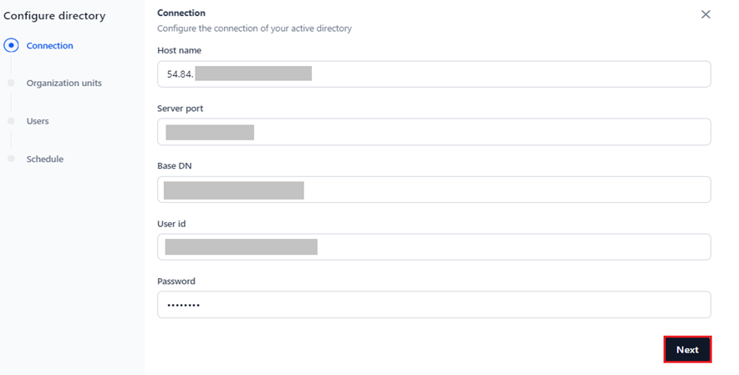Image resolution: width=739 pixels, height=375 pixels.
Task: Click the Organization units step dot
Action: [12, 83]
